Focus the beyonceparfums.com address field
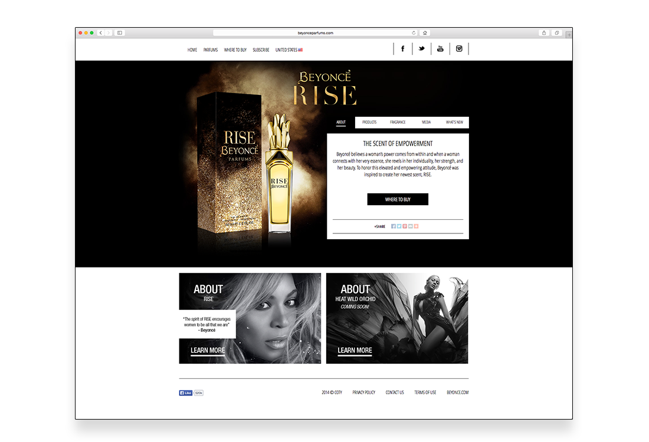The width and height of the screenshot is (649, 442). click(x=315, y=32)
